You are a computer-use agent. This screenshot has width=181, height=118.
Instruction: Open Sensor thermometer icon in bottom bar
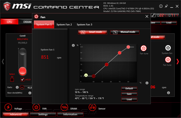92,107
